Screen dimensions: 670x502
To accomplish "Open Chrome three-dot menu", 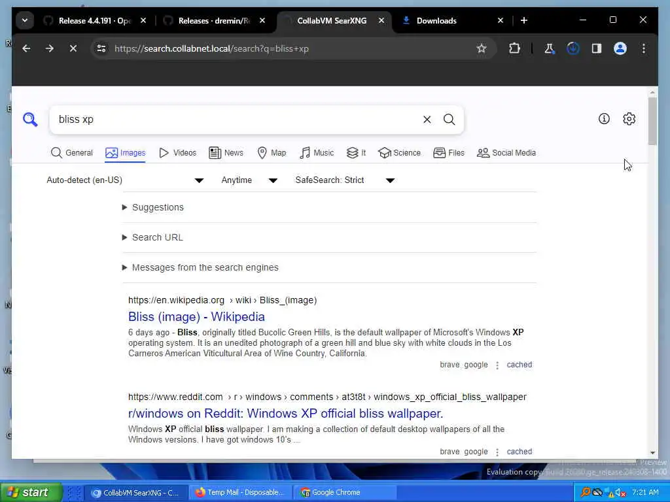I will pos(644,48).
